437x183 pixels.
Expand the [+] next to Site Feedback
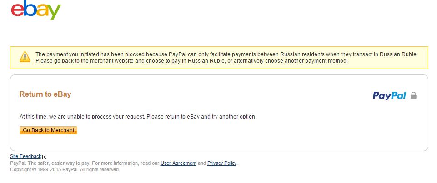point(44,157)
